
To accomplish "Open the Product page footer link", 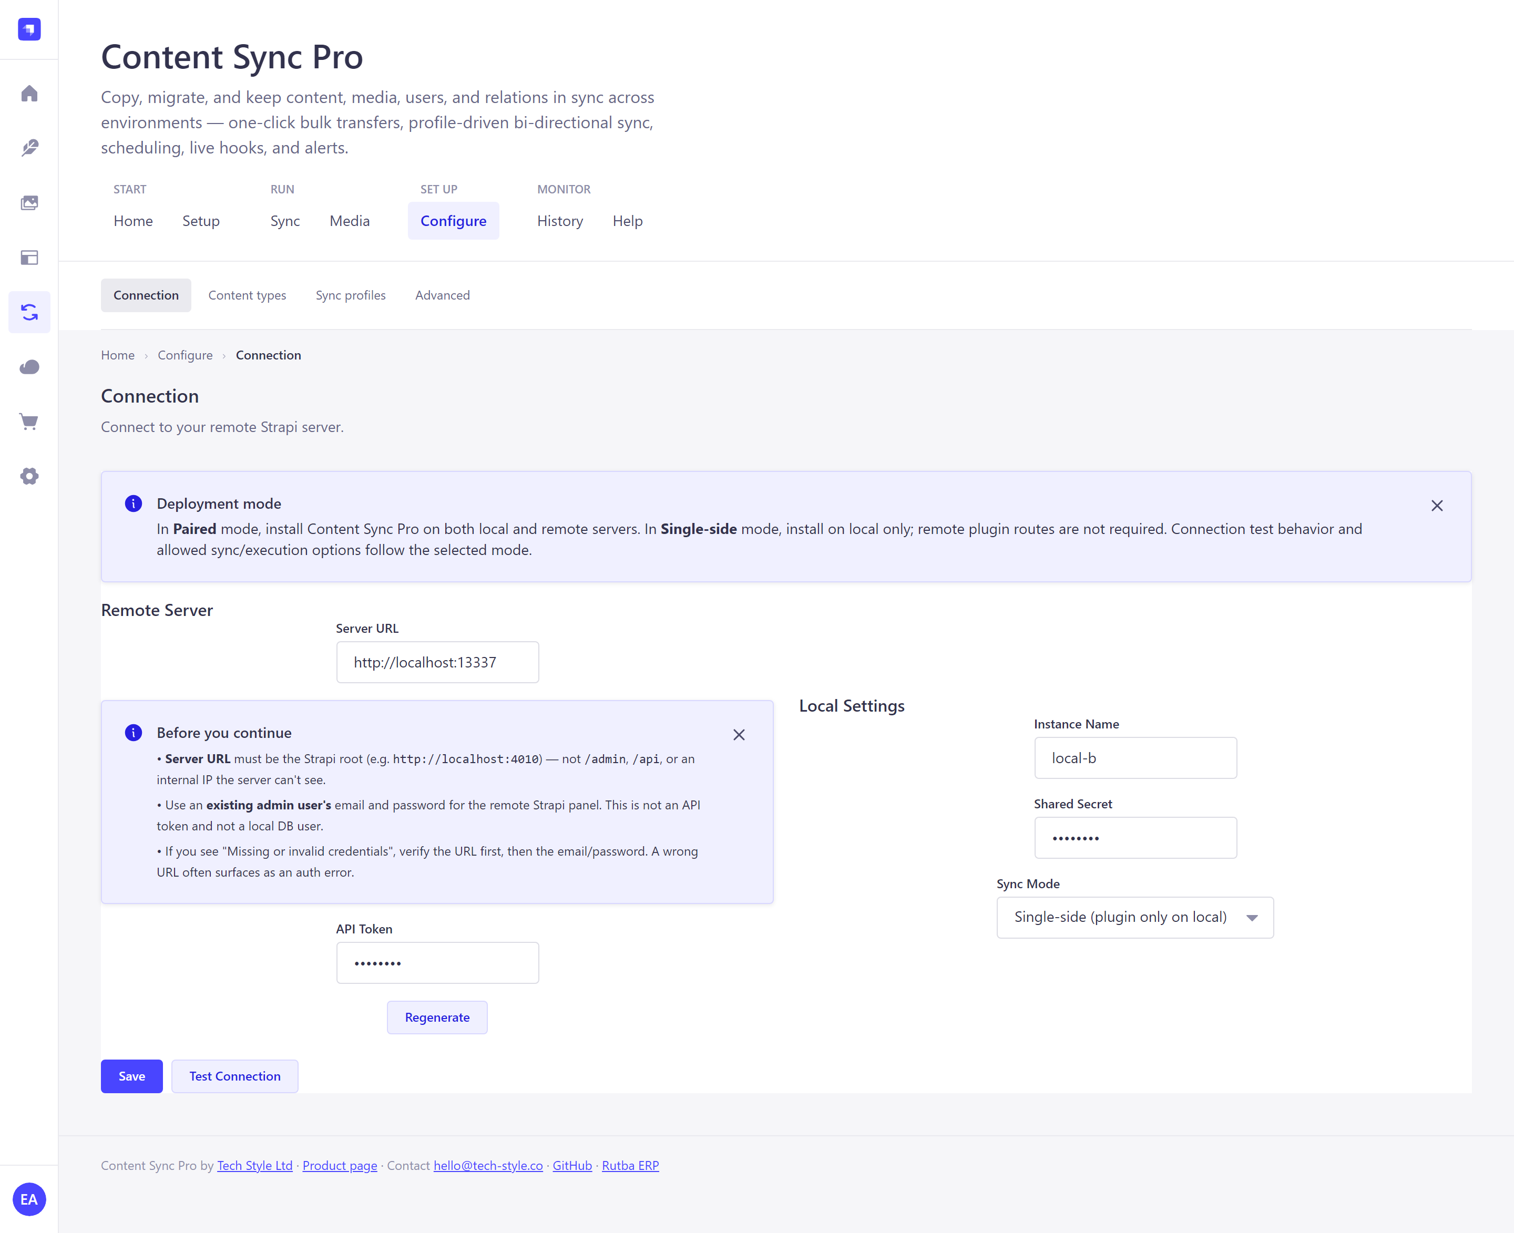I will pyautogui.click(x=340, y=1166).
